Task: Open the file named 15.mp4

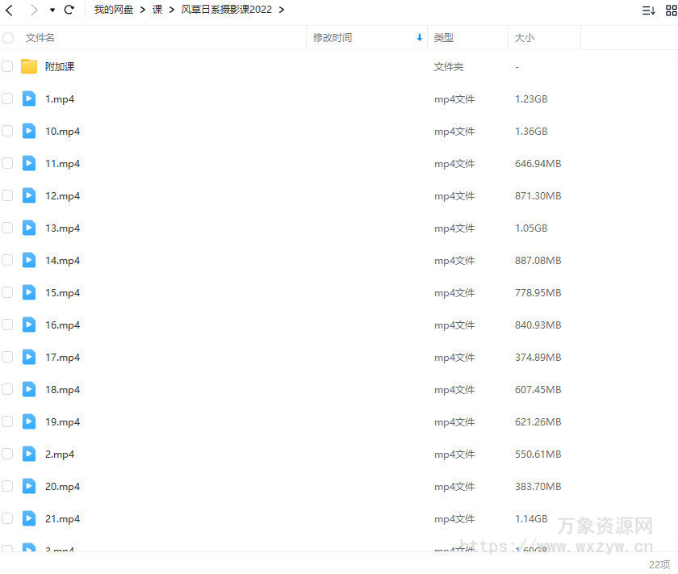Action: [62, 292]
